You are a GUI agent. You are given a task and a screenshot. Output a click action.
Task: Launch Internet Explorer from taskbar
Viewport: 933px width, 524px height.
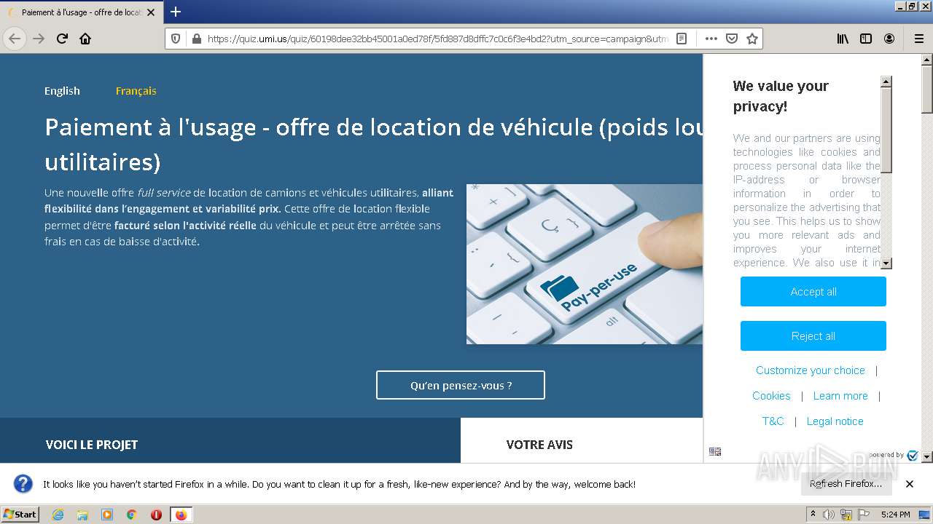click(58, 515)
